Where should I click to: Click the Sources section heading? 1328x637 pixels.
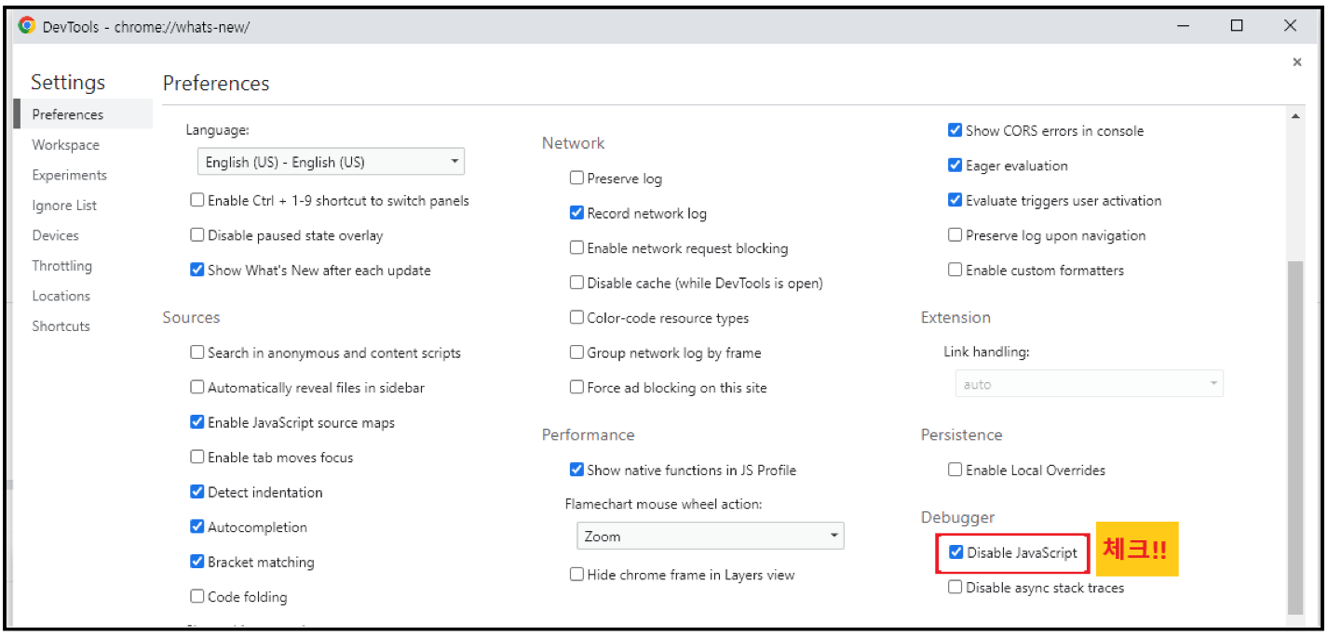coord(191,317)
